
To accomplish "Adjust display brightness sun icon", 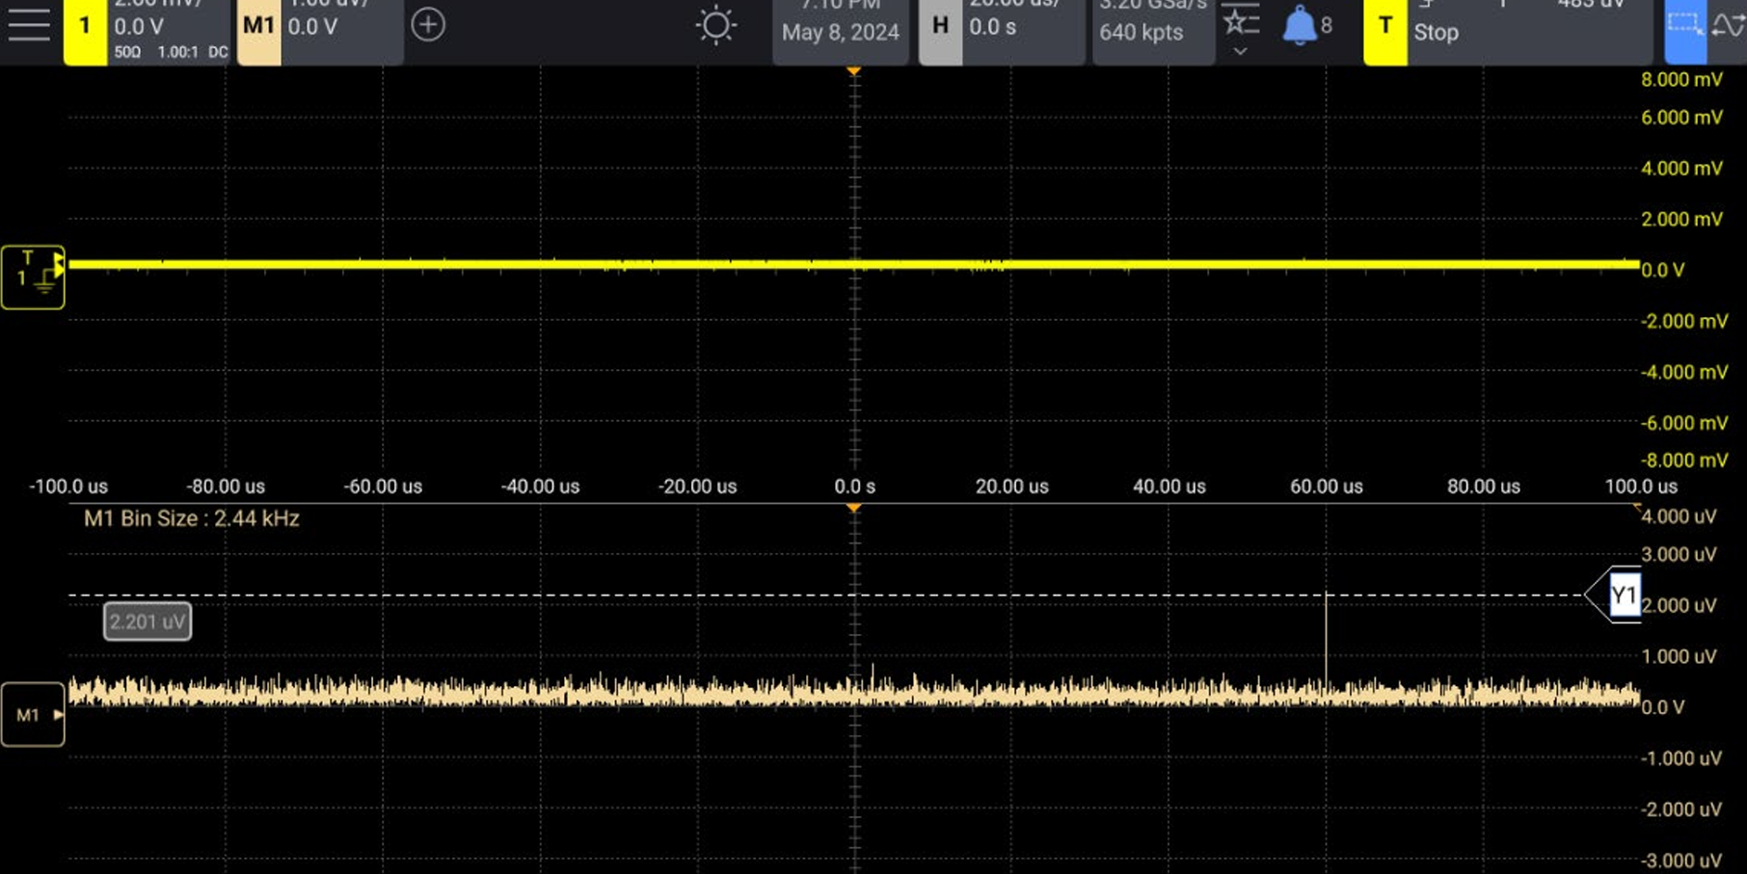I will 715,26.
